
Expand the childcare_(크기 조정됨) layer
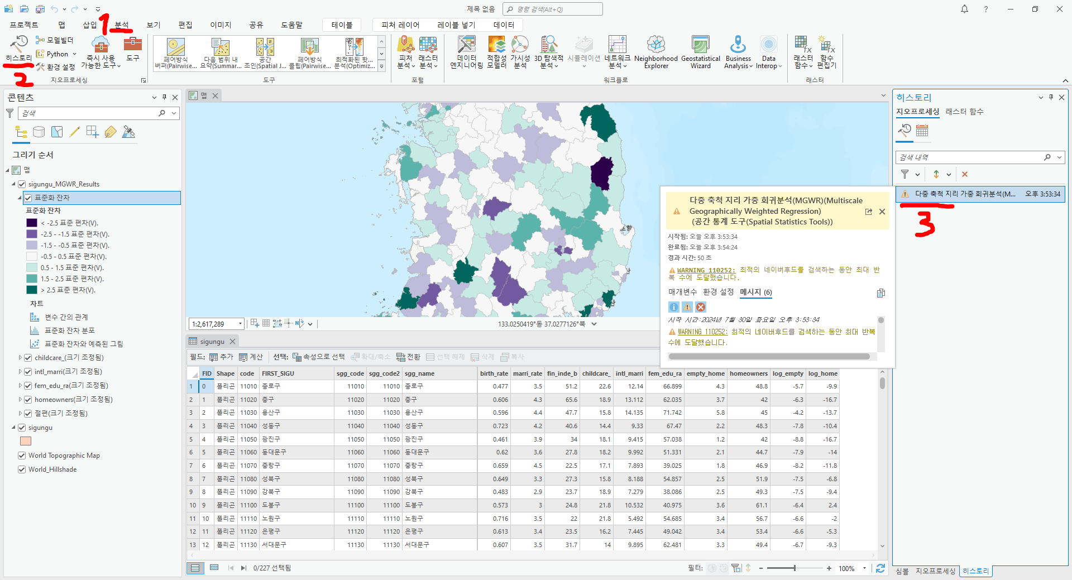[20, 358]
